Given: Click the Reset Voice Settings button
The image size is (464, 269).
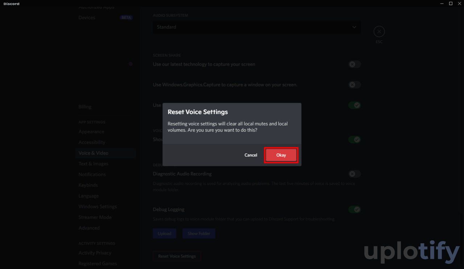Looking at the screenshot, I should click(x=177, y=256).
